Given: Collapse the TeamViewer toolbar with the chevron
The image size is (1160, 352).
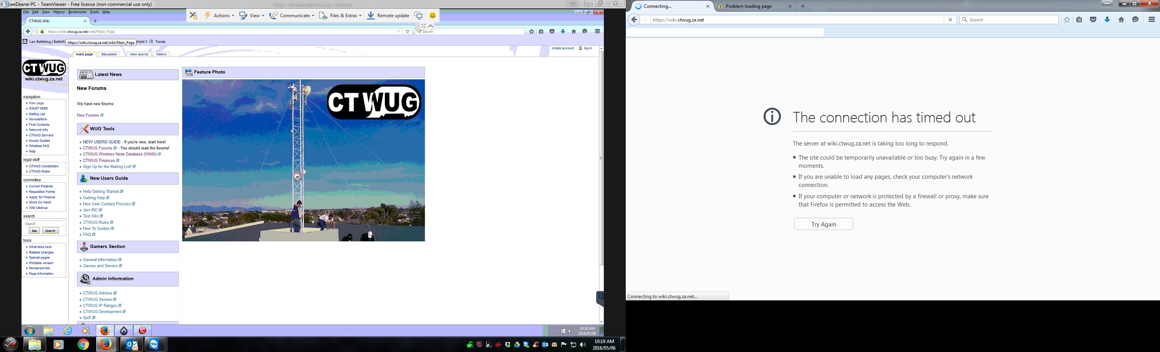Looking at the screenshot, I should pyautogui.click(x=431, y=26).
